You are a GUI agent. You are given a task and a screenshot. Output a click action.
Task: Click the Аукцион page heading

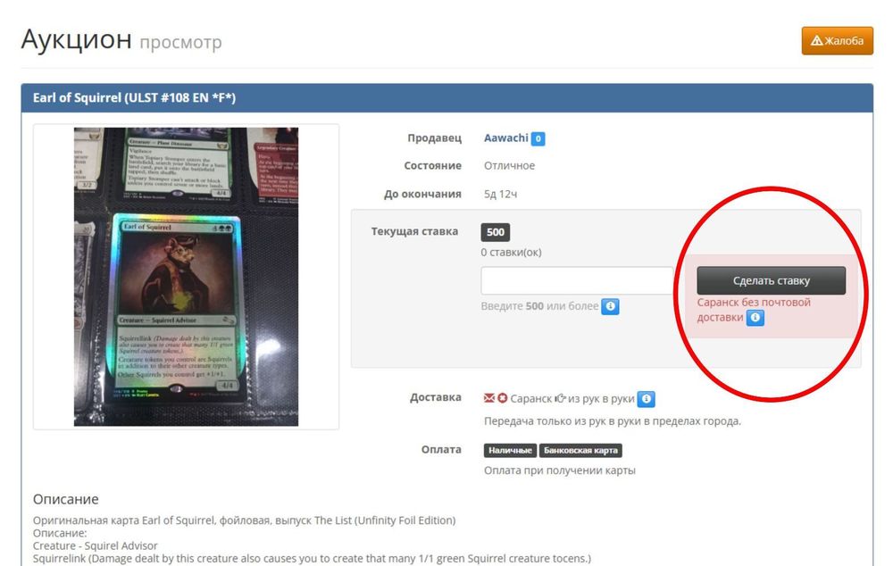pyautogui.click(x=76, y=40)
